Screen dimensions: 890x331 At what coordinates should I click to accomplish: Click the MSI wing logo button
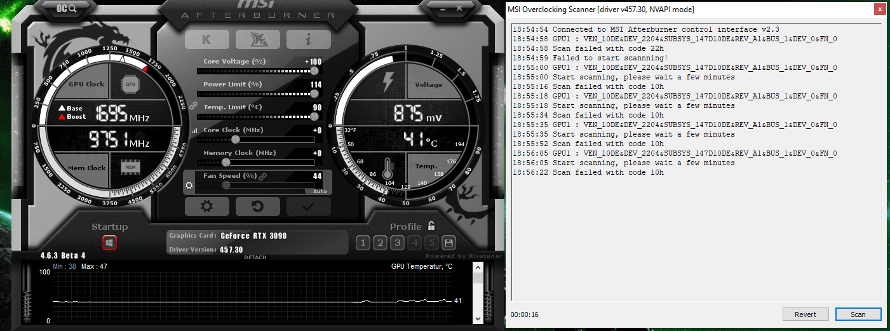[257, 39]
